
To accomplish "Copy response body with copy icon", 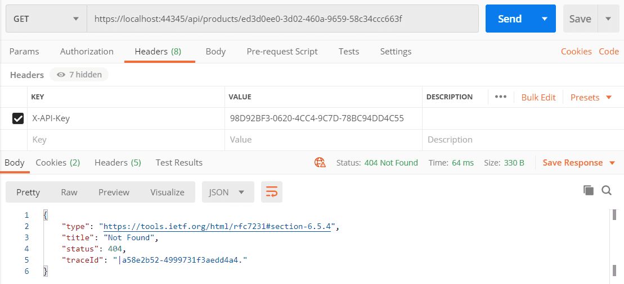I will coord(589,190).
